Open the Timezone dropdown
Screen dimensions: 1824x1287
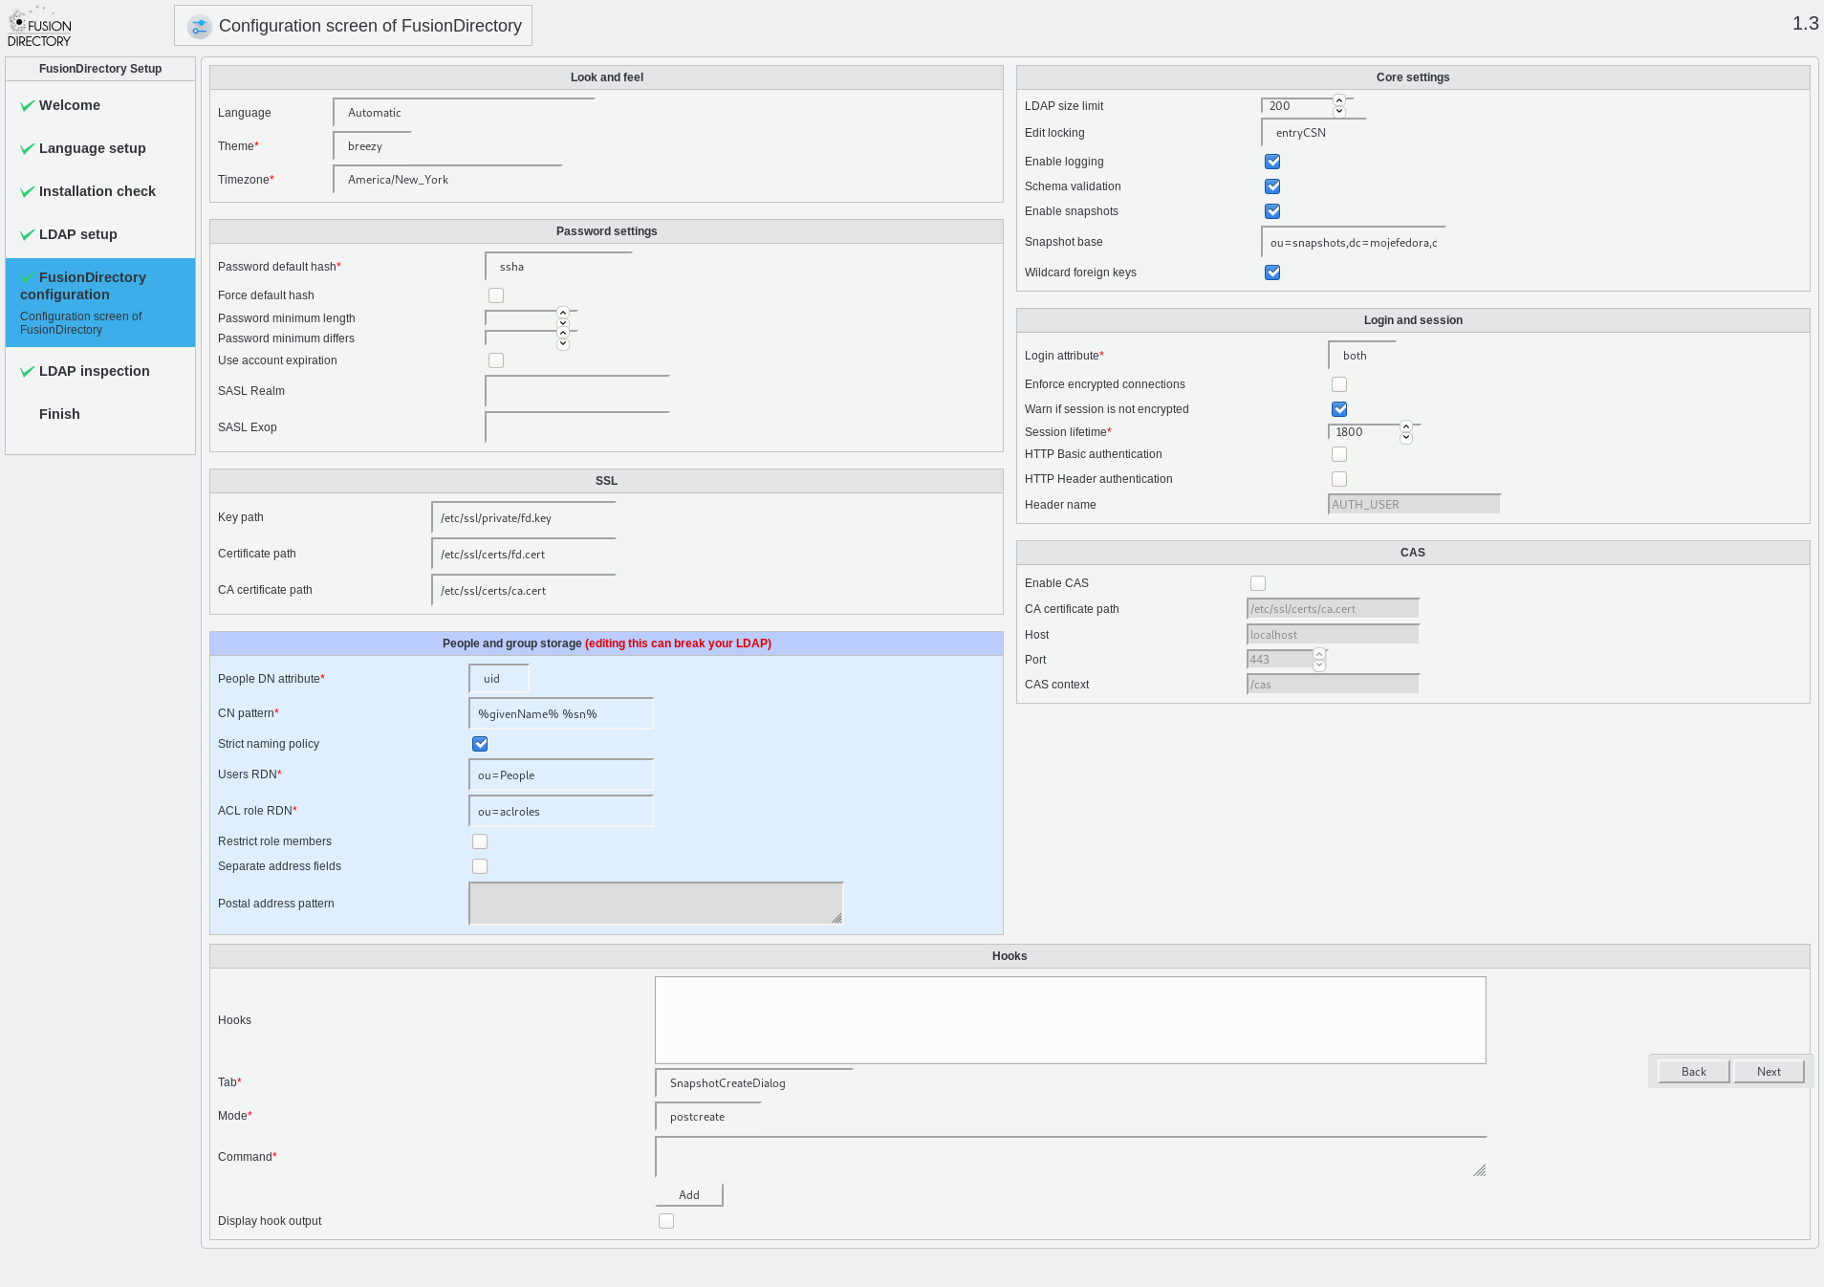(447, 180)
